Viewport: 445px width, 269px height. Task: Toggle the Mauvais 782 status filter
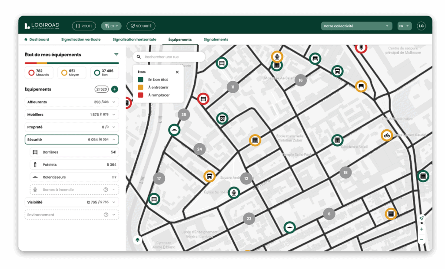pos(39,72)
